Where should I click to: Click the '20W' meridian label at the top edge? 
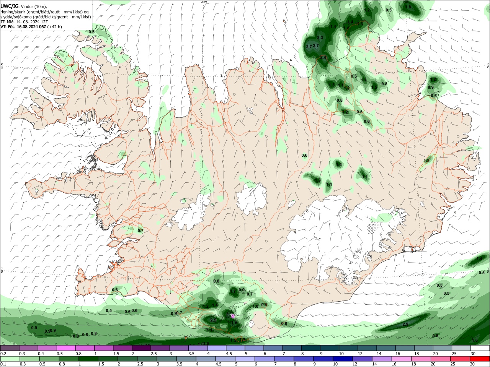tap(204, 2)
